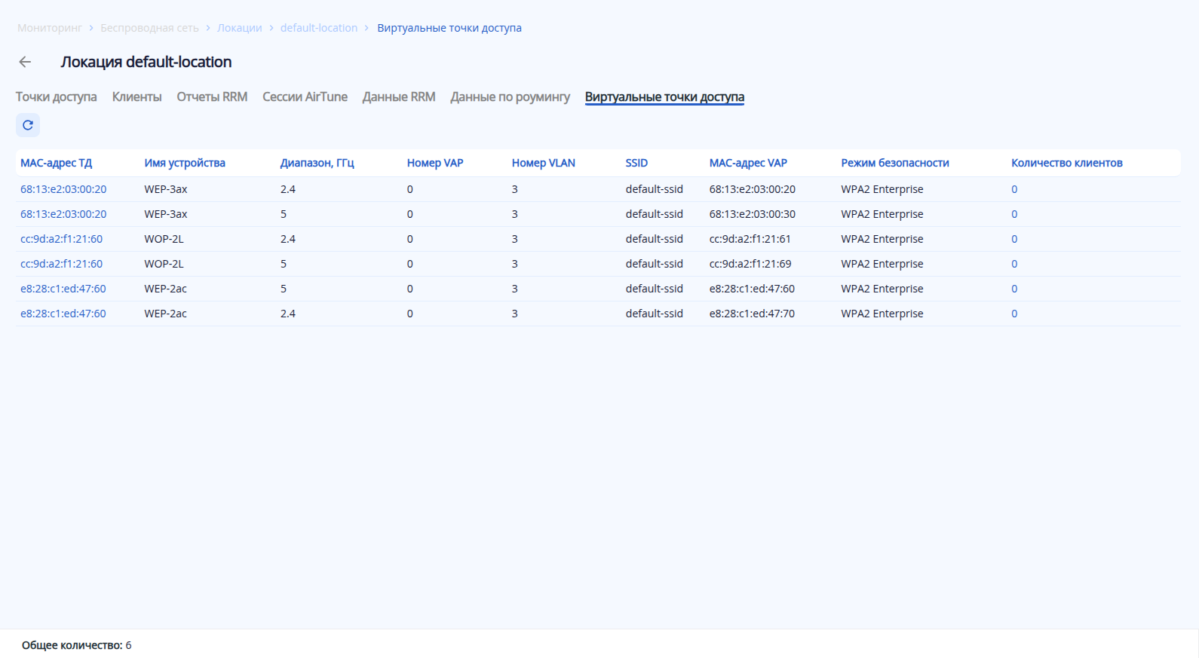This screenshot has width=1199, height=658.
Task: Click the Мониторинг breadcrumb link
Action: (50, 28)
